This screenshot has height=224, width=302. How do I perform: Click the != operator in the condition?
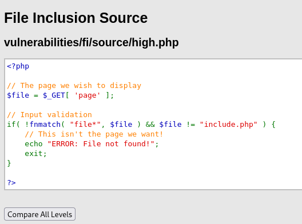coord(190,125)
